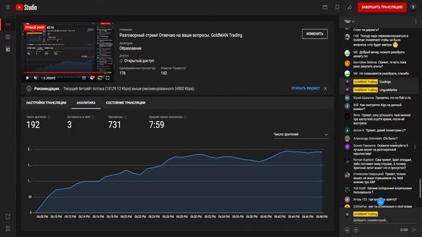Click the send feedback icon in sidebar
This screenshot has height=237, width=422.
(x=8, y=228)
